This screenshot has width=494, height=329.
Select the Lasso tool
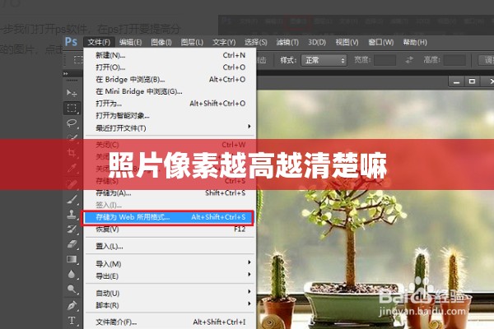point(72,123)
